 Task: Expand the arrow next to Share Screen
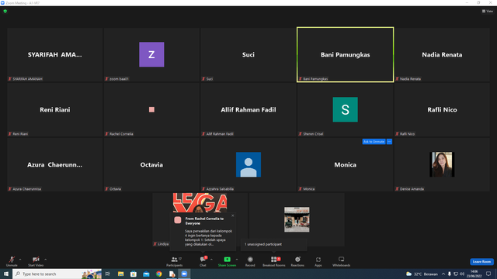[237, 260]
